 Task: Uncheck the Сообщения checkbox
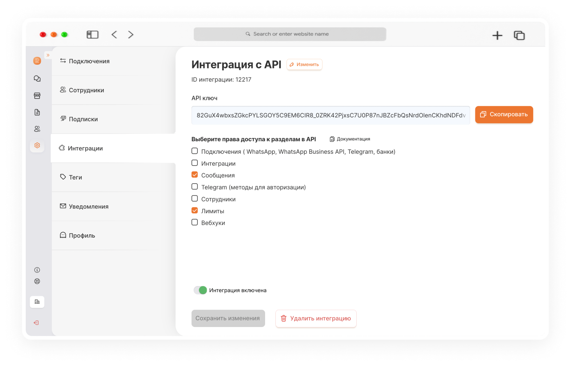(x=195, y=175)
